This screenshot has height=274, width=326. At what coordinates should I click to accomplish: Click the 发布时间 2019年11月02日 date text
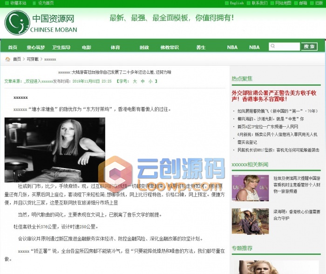coord(82,81)
